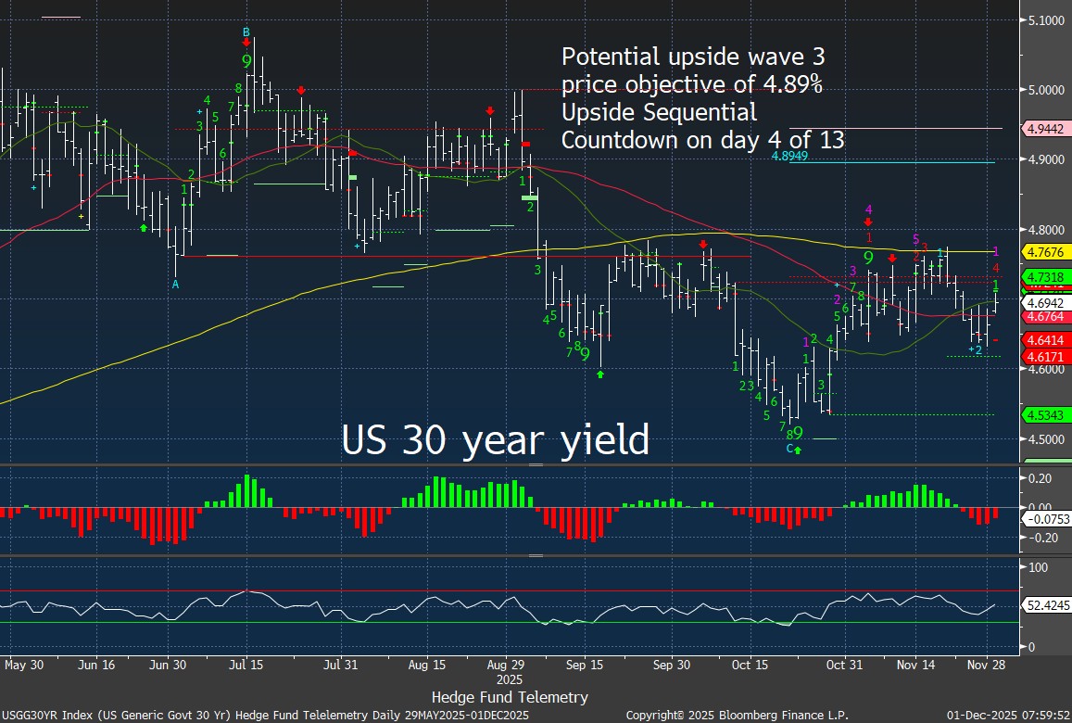Screen dimensions: 1072x723
Task: Click the green 9 at the late-October low
Action: point(797,434)
